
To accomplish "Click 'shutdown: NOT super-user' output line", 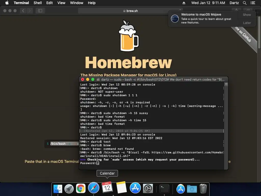I will [101, 92].
